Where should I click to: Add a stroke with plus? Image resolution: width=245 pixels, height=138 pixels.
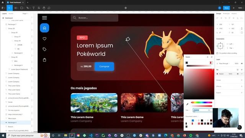pyautogui.click(x=242, y=80)
